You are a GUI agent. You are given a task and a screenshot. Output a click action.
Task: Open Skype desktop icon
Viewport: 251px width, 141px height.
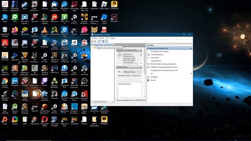click(5, 18)
